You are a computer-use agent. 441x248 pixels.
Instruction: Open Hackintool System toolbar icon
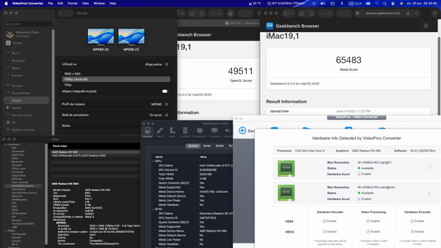coord(147,132)
